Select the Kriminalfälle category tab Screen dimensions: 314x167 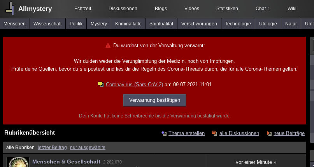[128, 24]
